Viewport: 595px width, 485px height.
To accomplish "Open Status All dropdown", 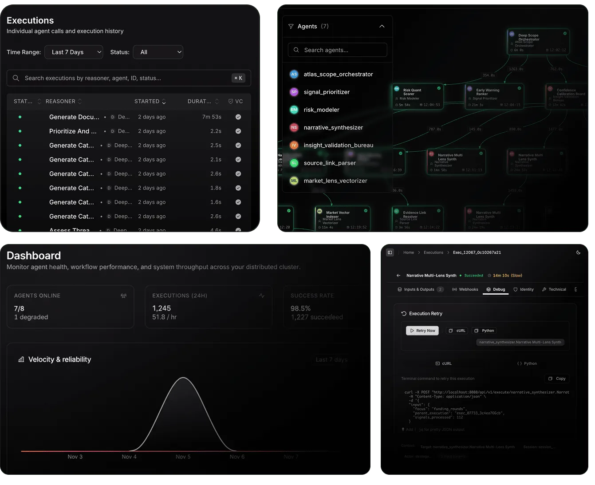I will (x=158, y=52).
